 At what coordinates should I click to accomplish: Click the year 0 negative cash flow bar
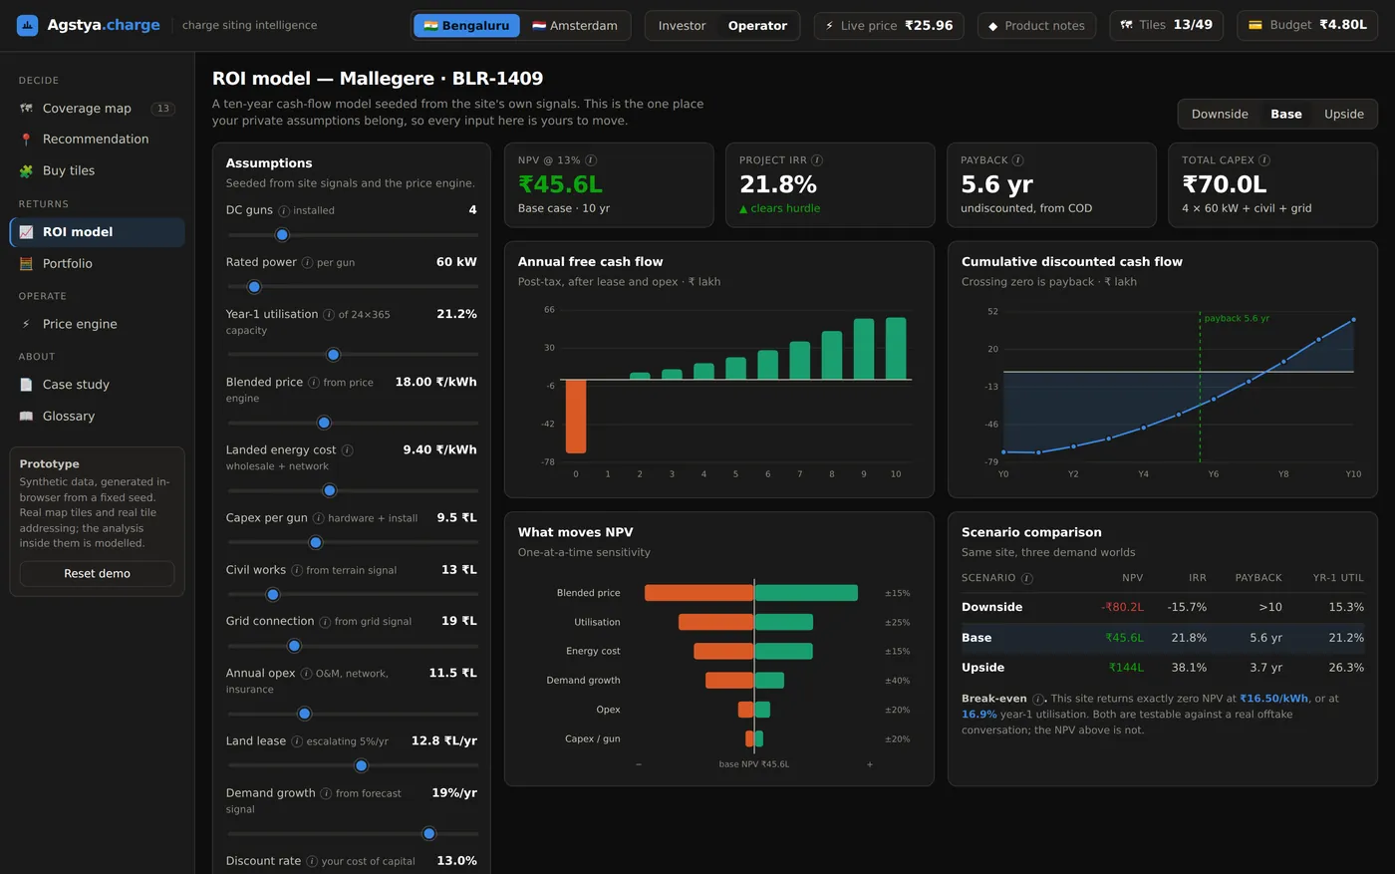pyautogui.click(x=576, y=417)
